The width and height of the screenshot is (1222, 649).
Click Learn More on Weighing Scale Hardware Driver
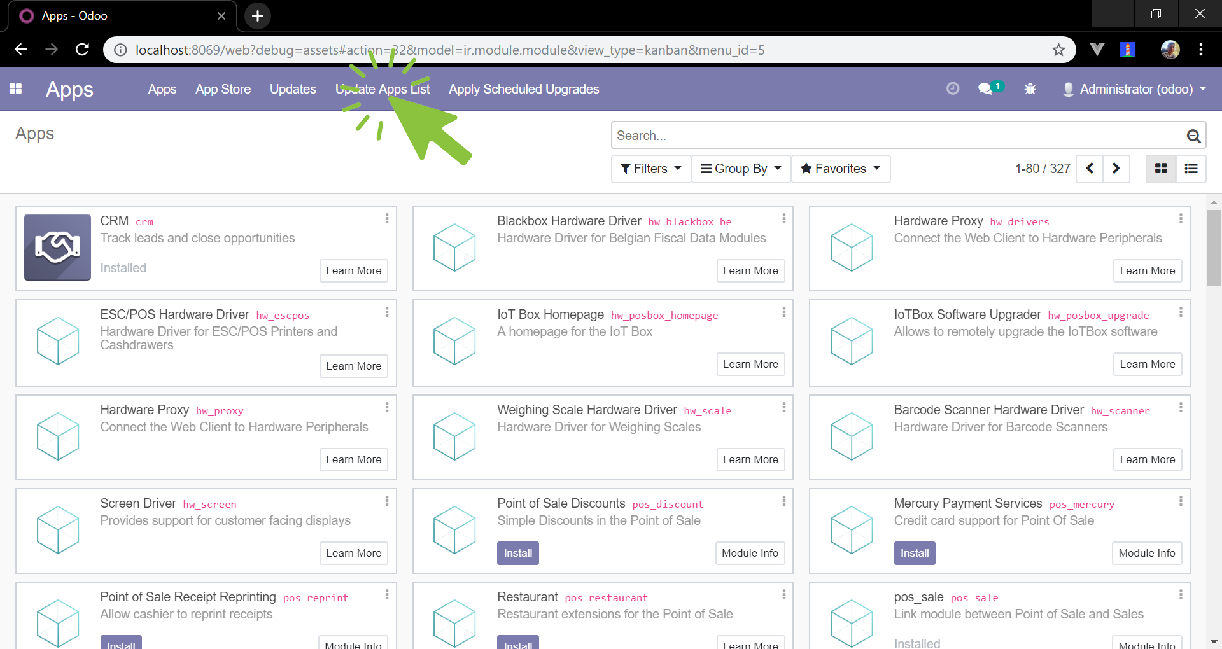pyautogui.click(x=750, y=459)
